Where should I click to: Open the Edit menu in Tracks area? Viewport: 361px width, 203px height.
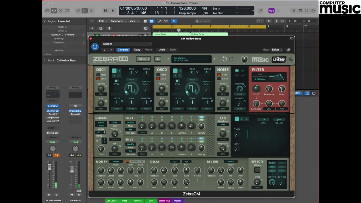coord(102,21)
